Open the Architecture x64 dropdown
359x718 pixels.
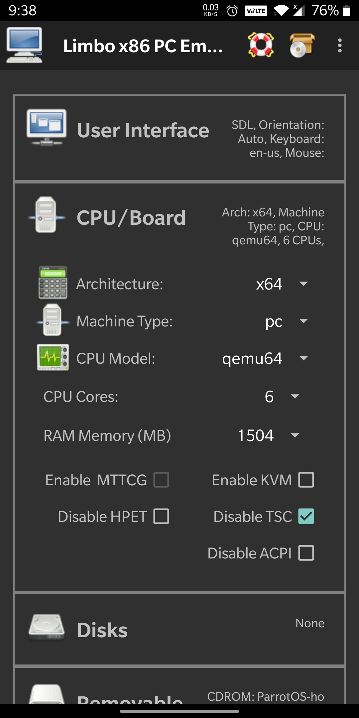pyautogui.click(x=282, y=284)
